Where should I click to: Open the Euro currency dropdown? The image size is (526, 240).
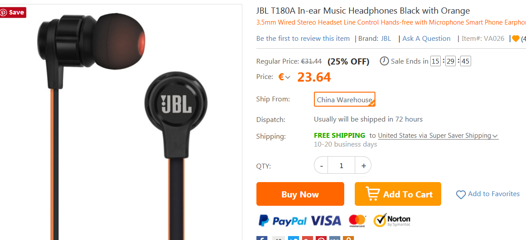(285, 77)
